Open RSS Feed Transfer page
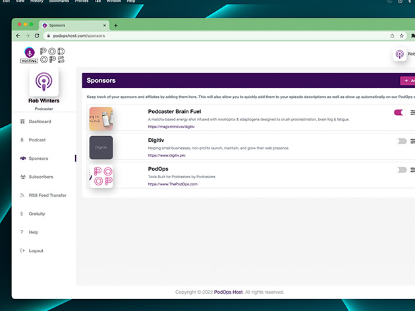Image resolution: width=415 pixels, height=311 pixels. click(x=47, y=195)
